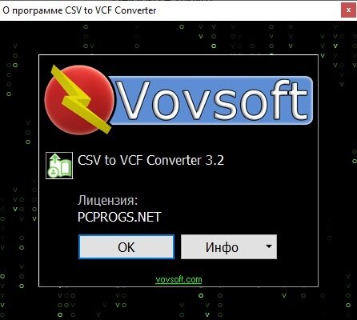Click the green upload arrow in app icon
The height and width of the screenshot is (320, 357).
coord(55,160)
